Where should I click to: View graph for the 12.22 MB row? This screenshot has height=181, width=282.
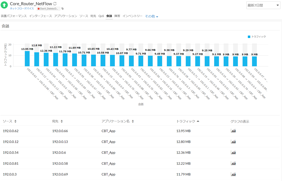[233, 163]
